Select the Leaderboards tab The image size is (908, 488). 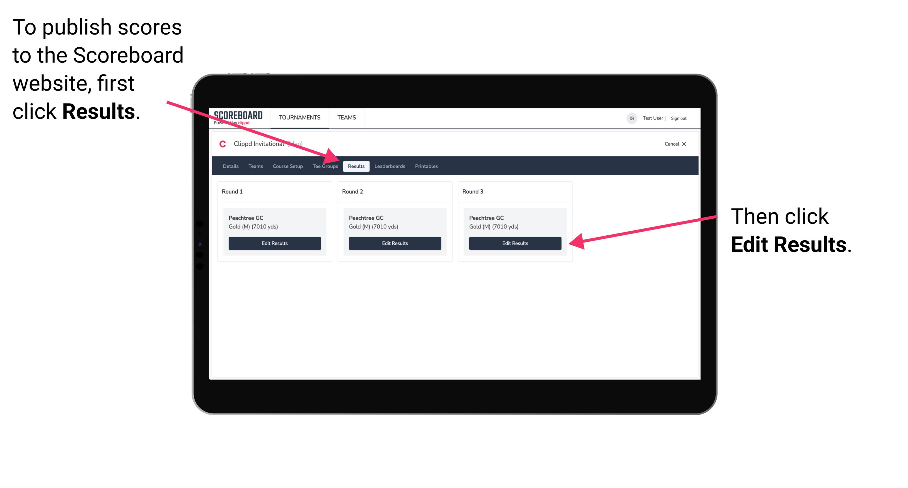click(390, 166)
